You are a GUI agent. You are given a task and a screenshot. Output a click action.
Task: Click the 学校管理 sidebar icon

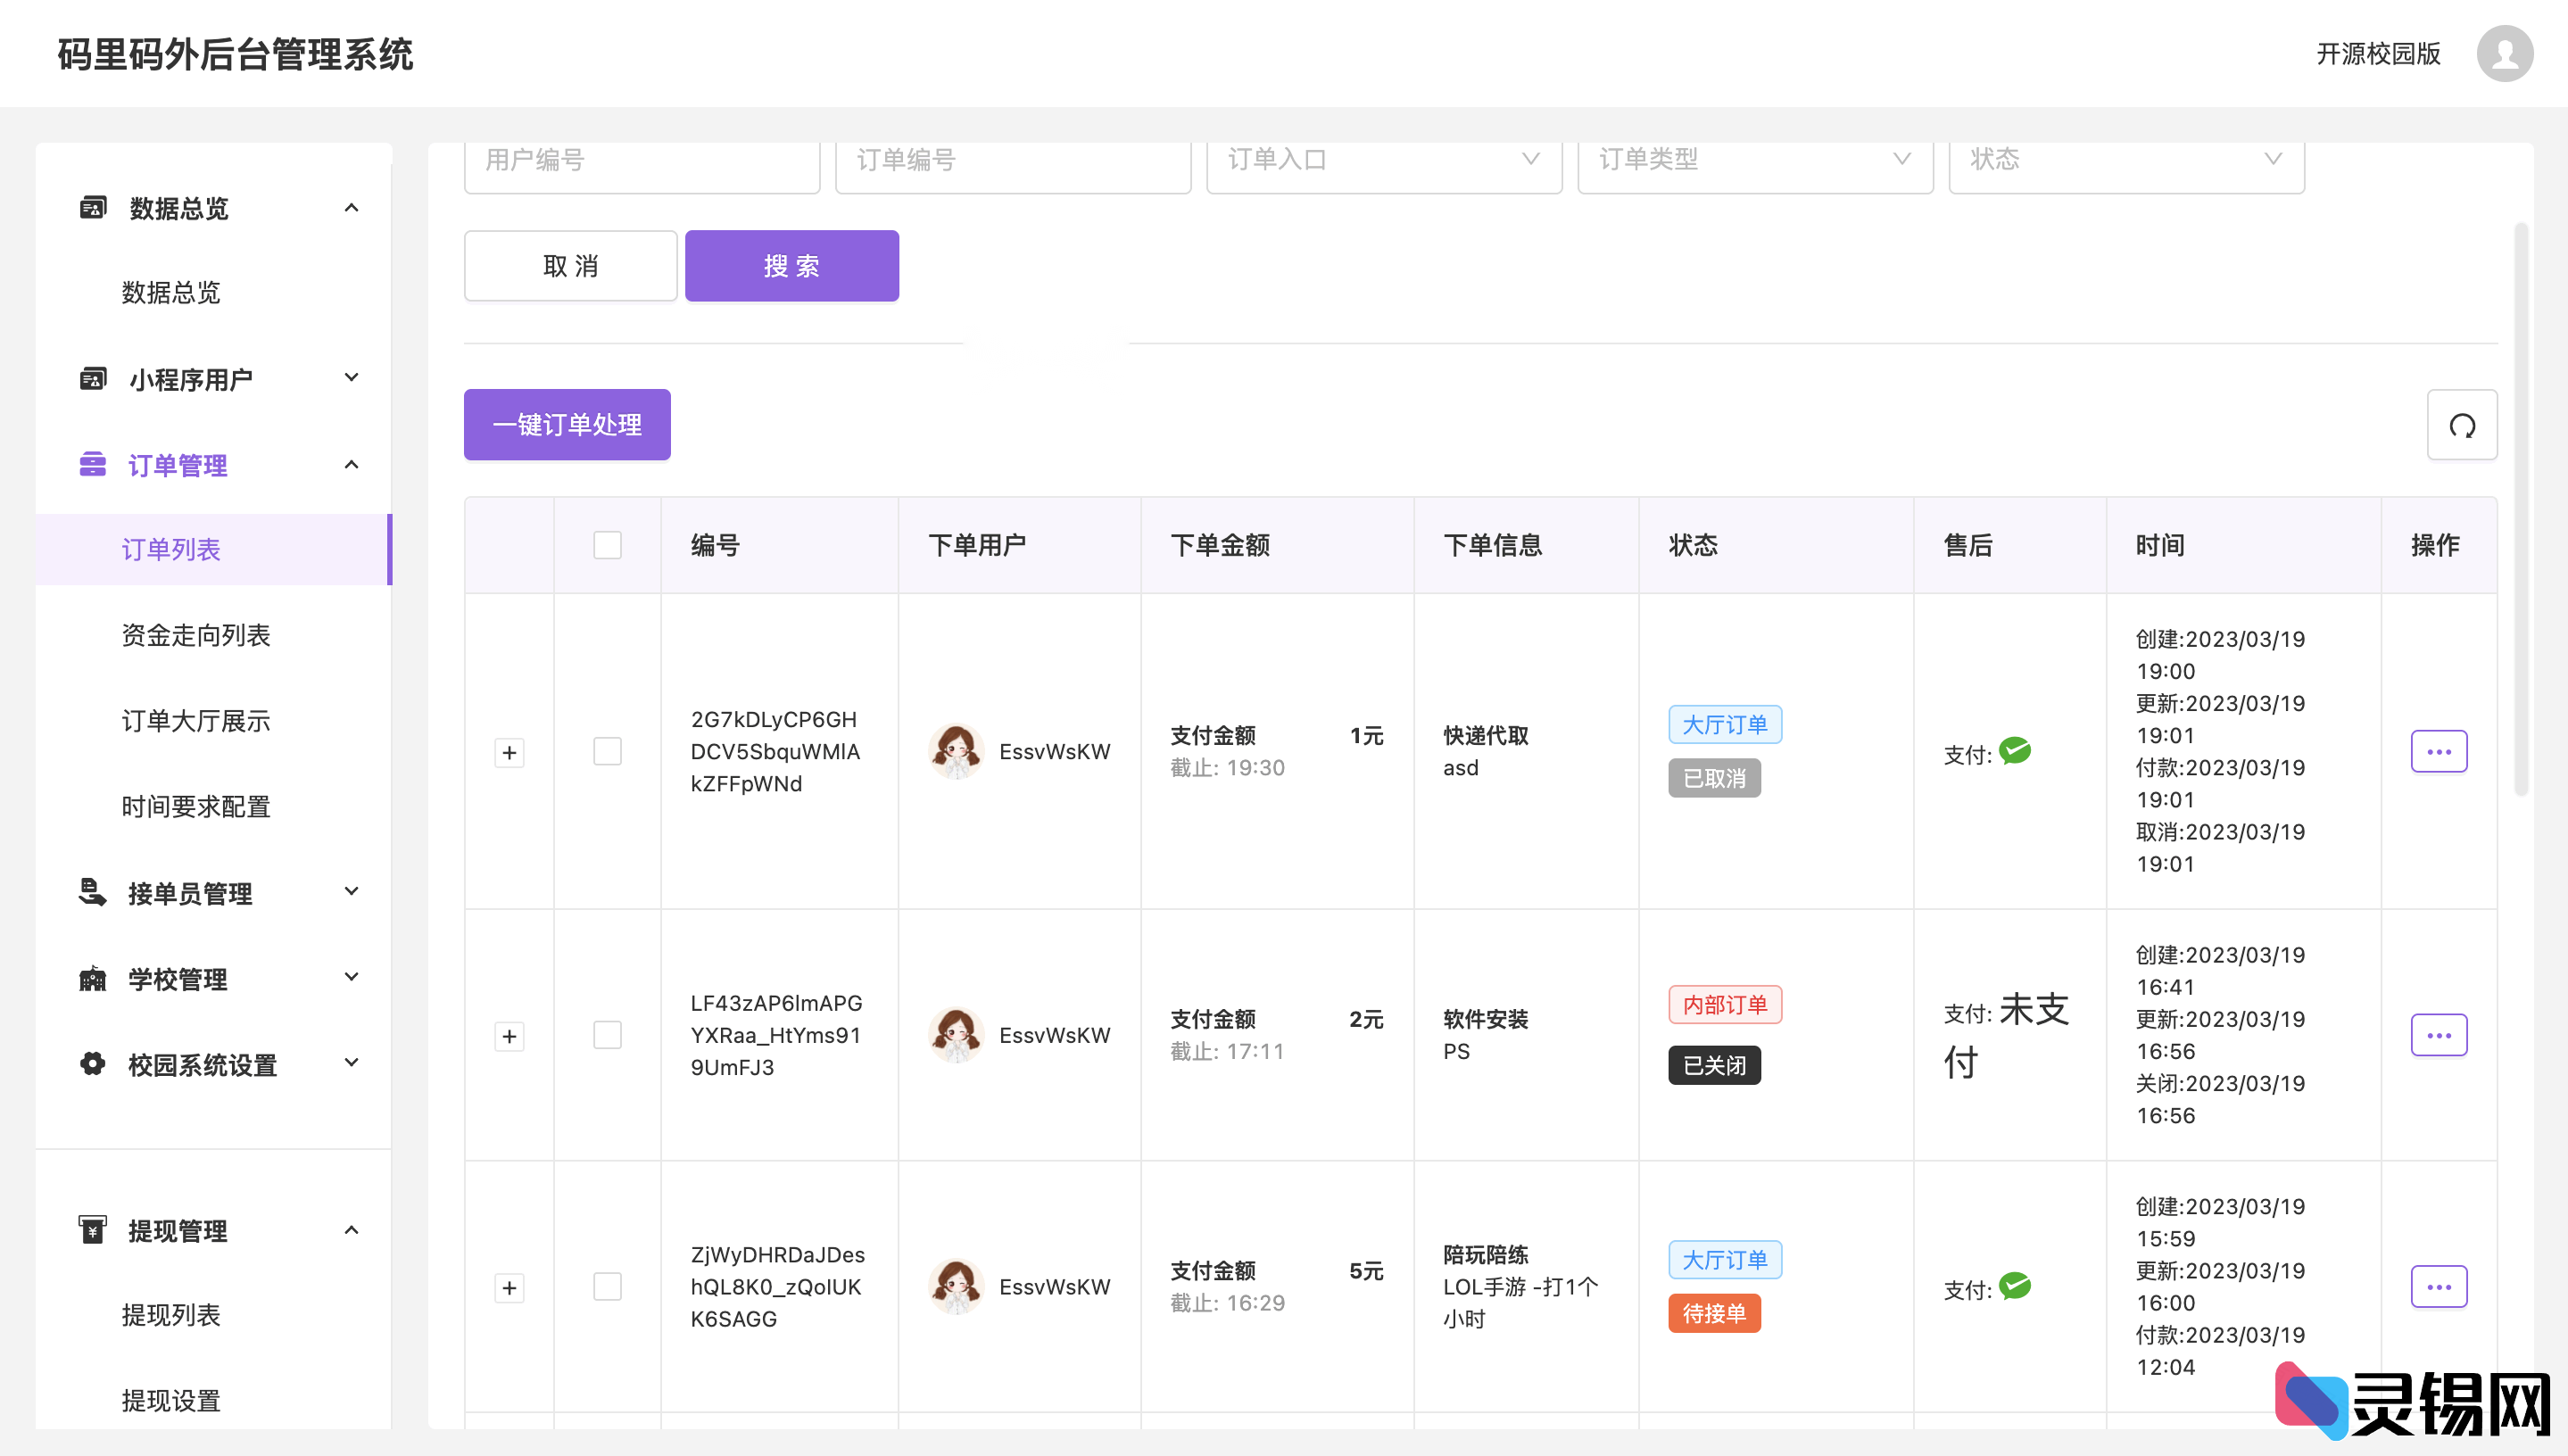click(92, 977)
